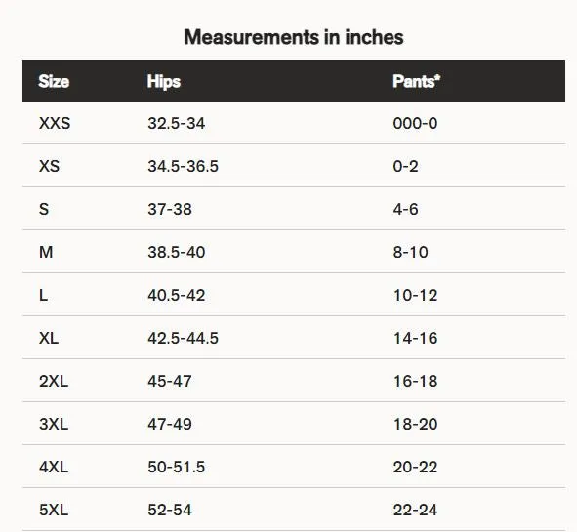Click pants size 22-24

[415, 510]
